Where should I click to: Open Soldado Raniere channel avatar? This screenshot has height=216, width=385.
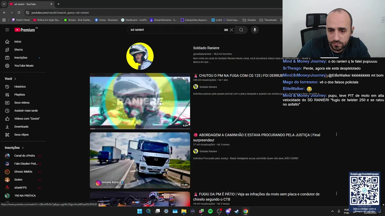click(x=140, y=56)
